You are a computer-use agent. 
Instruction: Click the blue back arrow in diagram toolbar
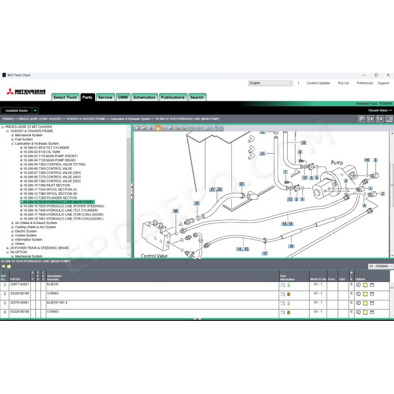(x=192, y=128)
